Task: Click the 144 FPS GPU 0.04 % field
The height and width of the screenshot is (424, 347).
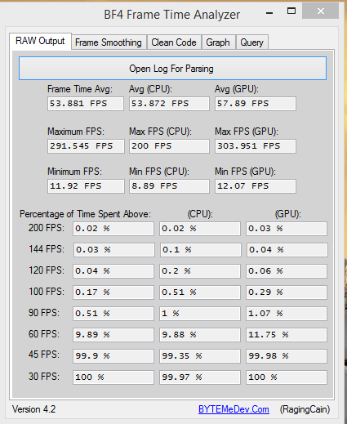Action: 287,250
